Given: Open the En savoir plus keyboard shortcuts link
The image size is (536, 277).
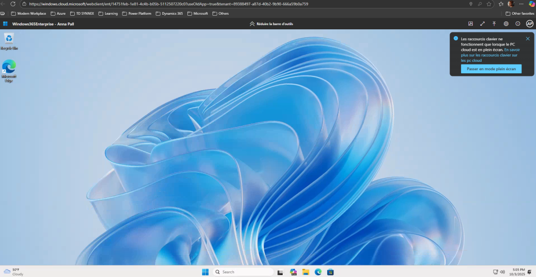Looking at the screenshot, I should click(489, 55).
